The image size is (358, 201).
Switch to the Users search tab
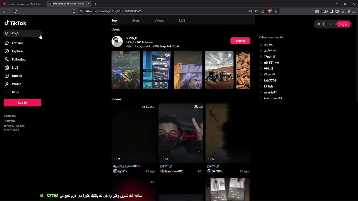coord(136,20)
